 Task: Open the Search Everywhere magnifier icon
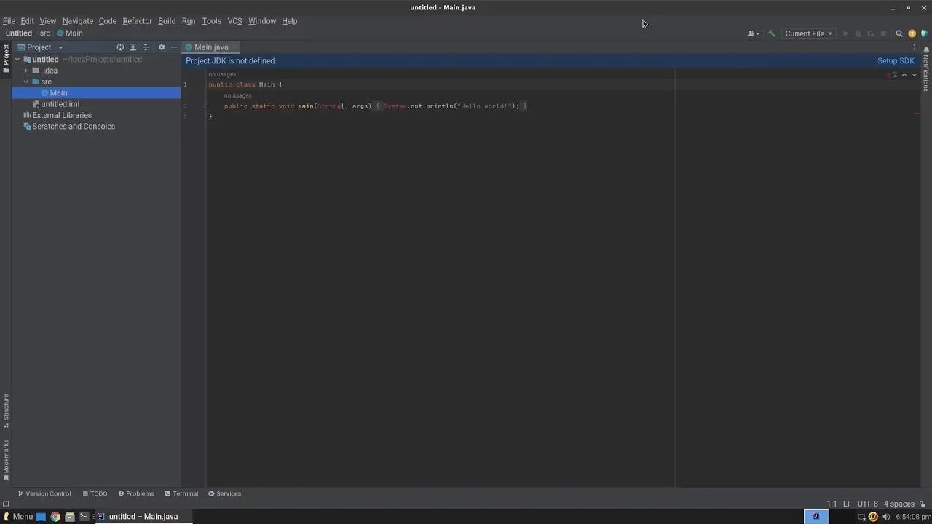coord(899,33)
